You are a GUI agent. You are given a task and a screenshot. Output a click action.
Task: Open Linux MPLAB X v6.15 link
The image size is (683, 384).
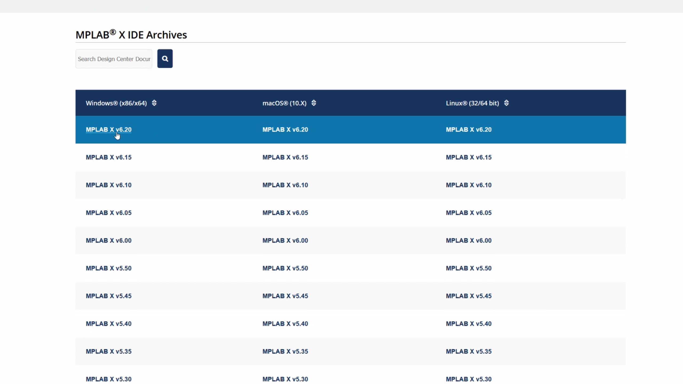coord(468,157)
